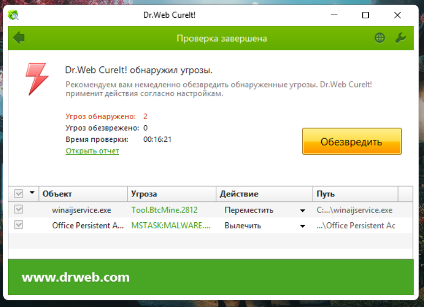Open scan settings via wrench icon

[x=400, y=38]
